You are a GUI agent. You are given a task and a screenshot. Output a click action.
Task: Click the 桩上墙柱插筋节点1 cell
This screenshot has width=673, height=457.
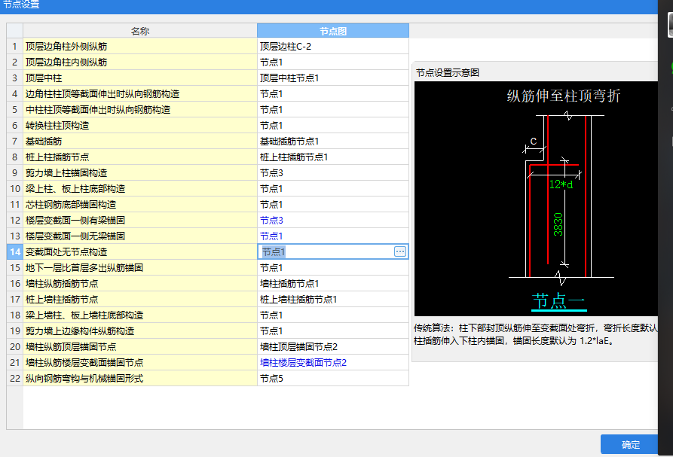coord(332,299)
